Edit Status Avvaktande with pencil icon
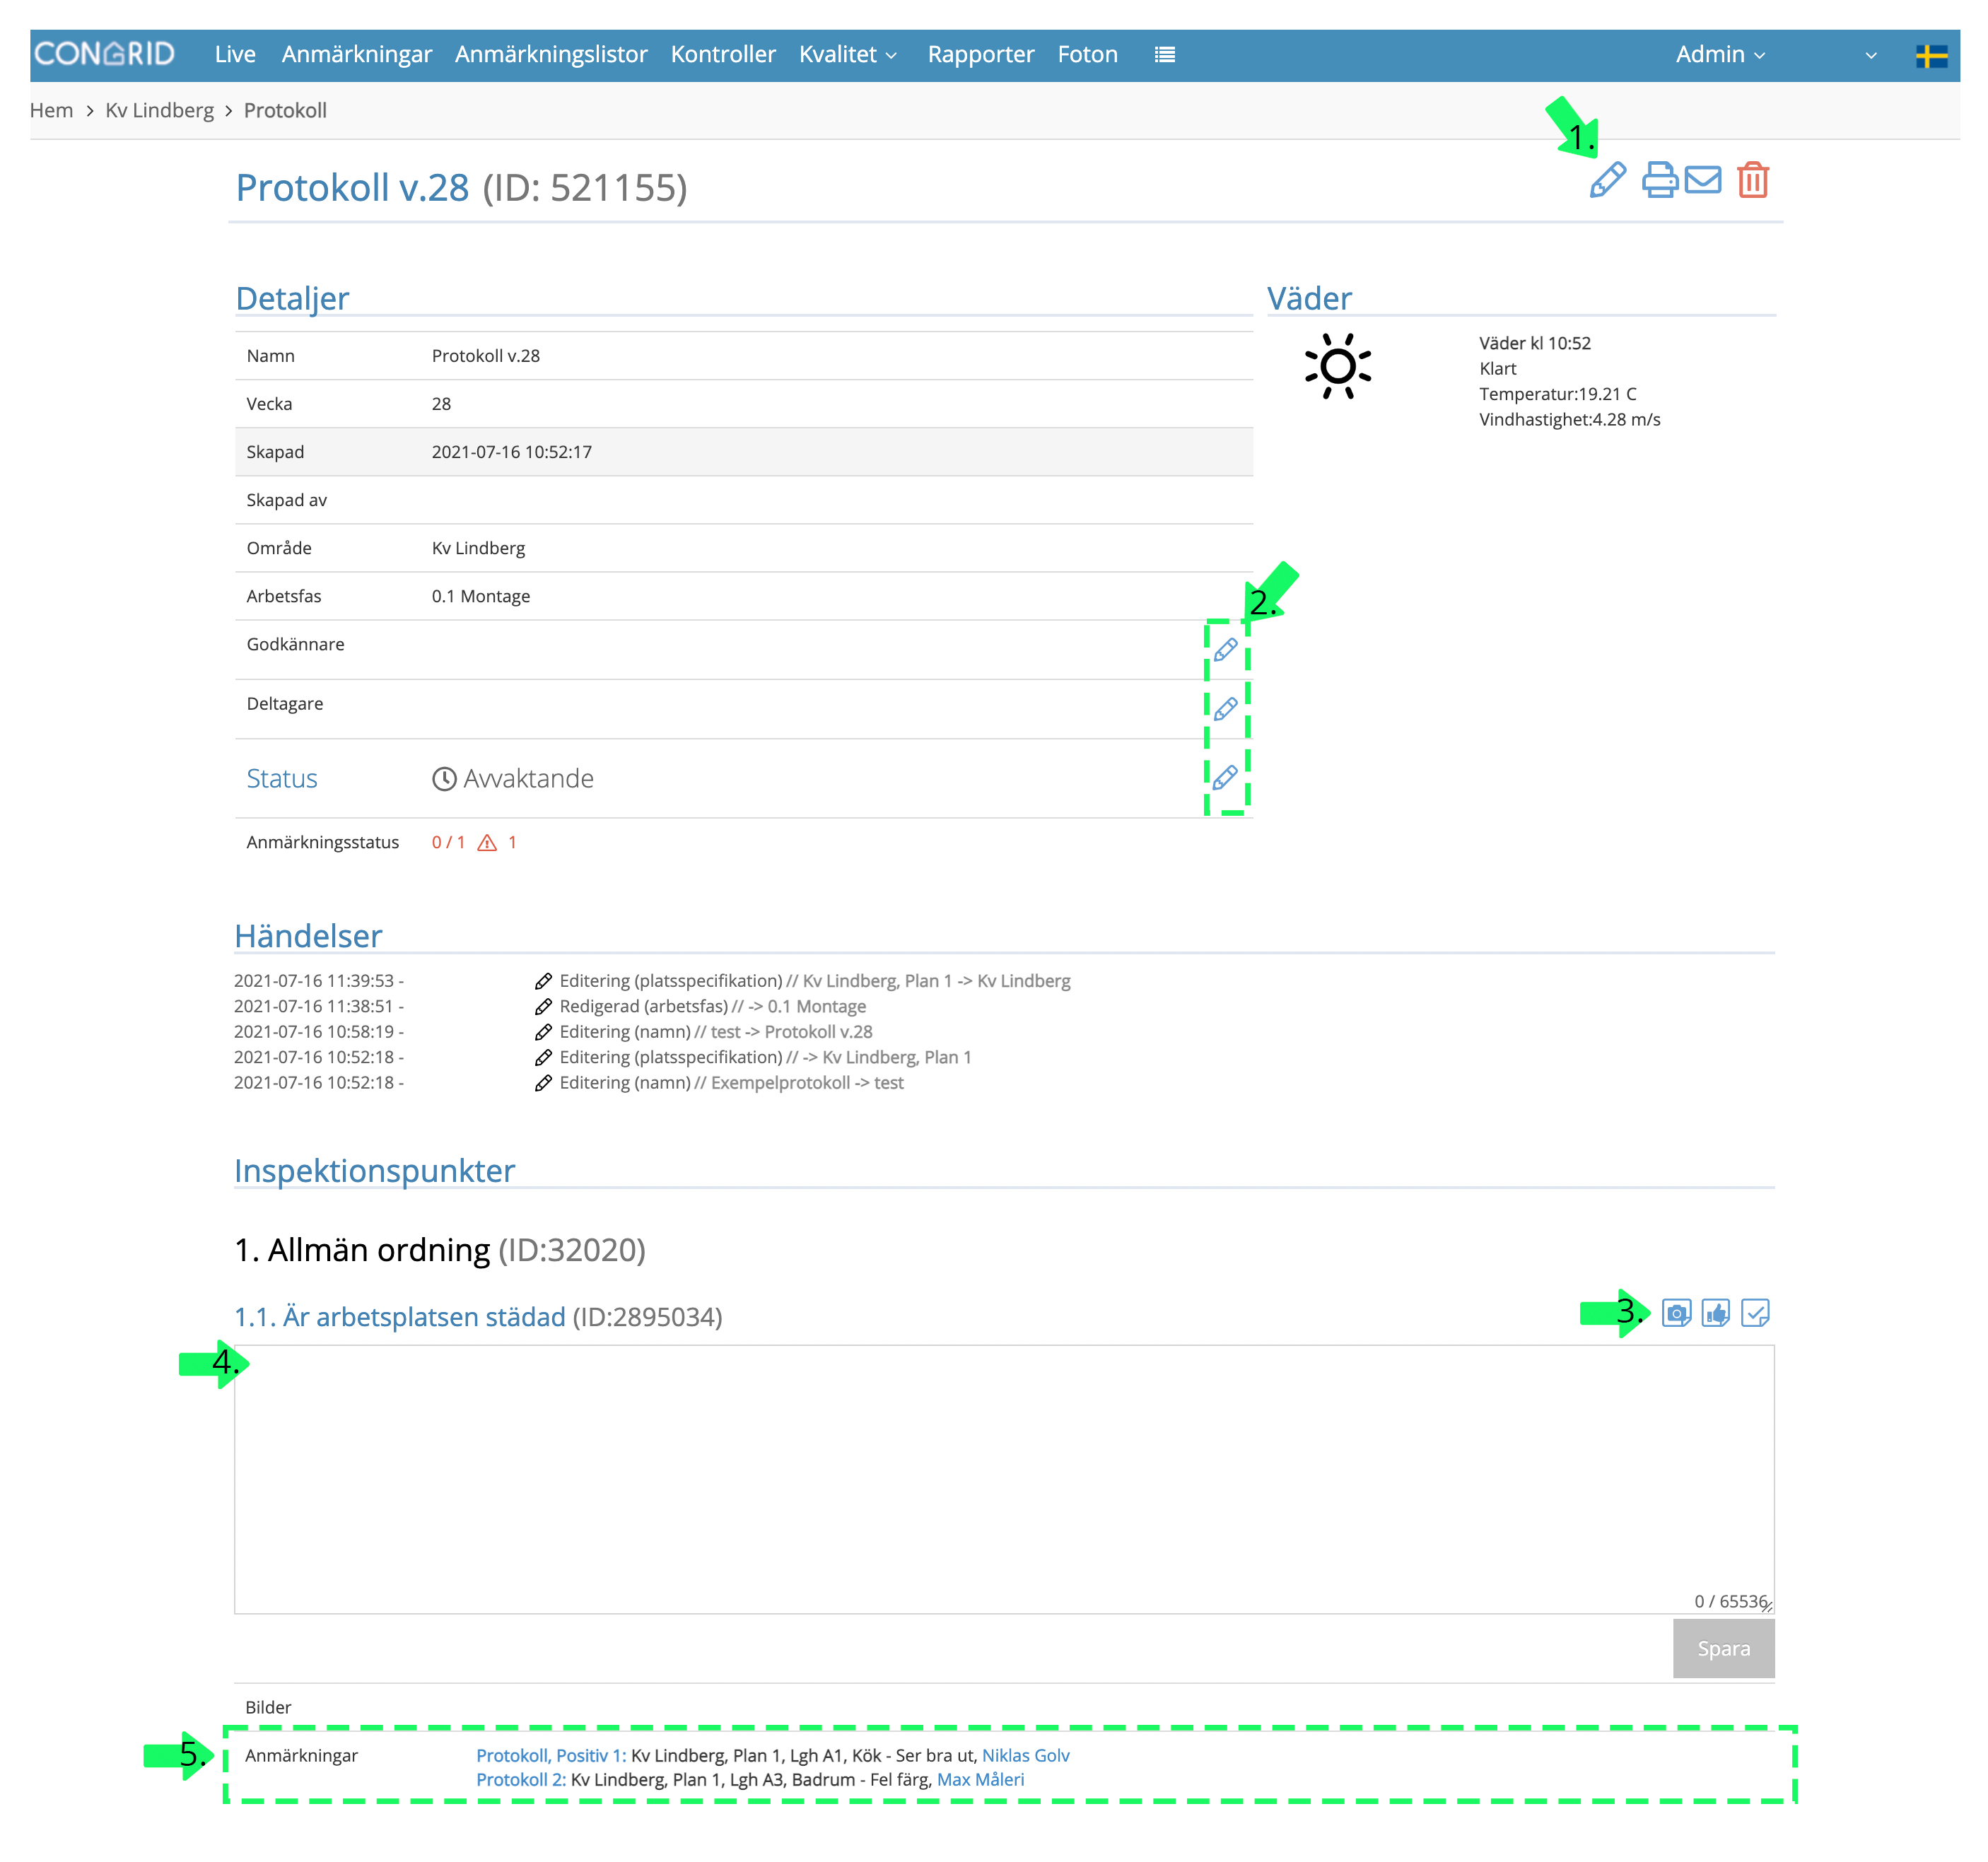 (x=1225, y=777)
